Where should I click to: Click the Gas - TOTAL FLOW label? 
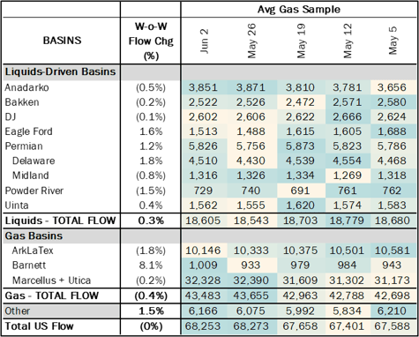click(x=52, y=296)
